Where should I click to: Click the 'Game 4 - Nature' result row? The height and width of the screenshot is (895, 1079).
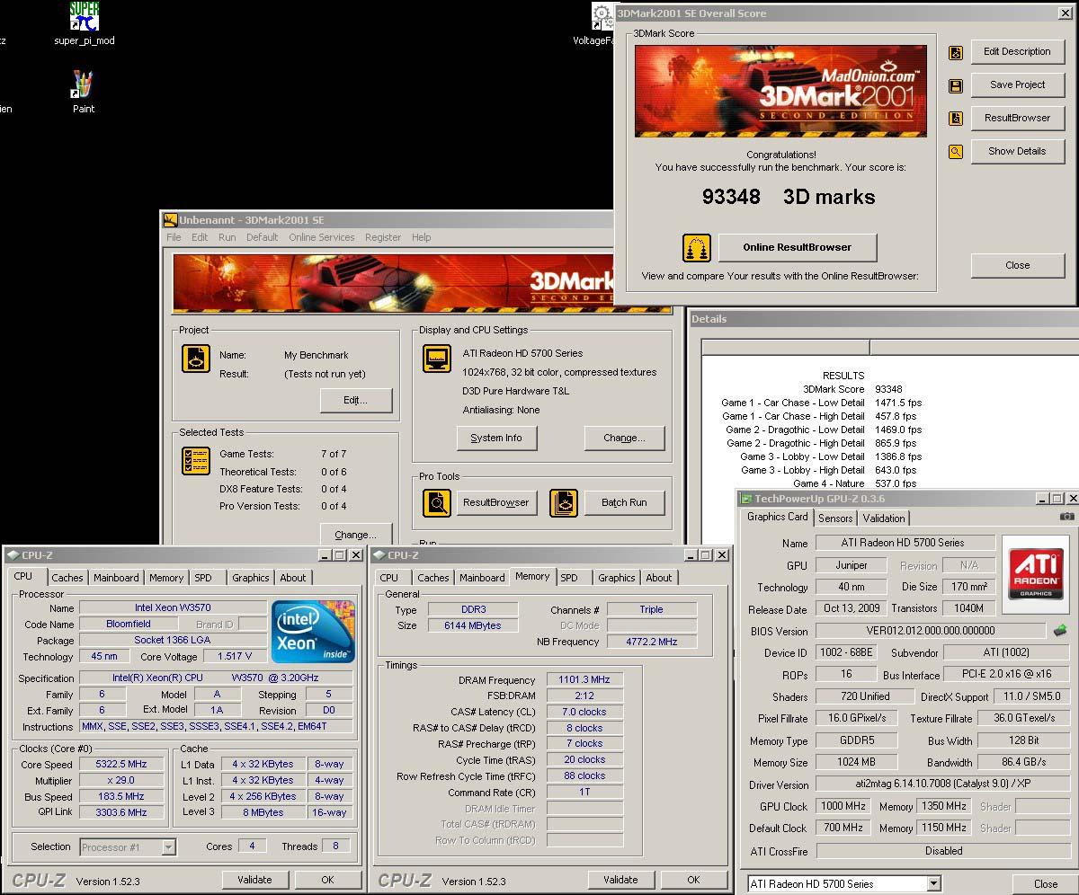coord(823,483)
